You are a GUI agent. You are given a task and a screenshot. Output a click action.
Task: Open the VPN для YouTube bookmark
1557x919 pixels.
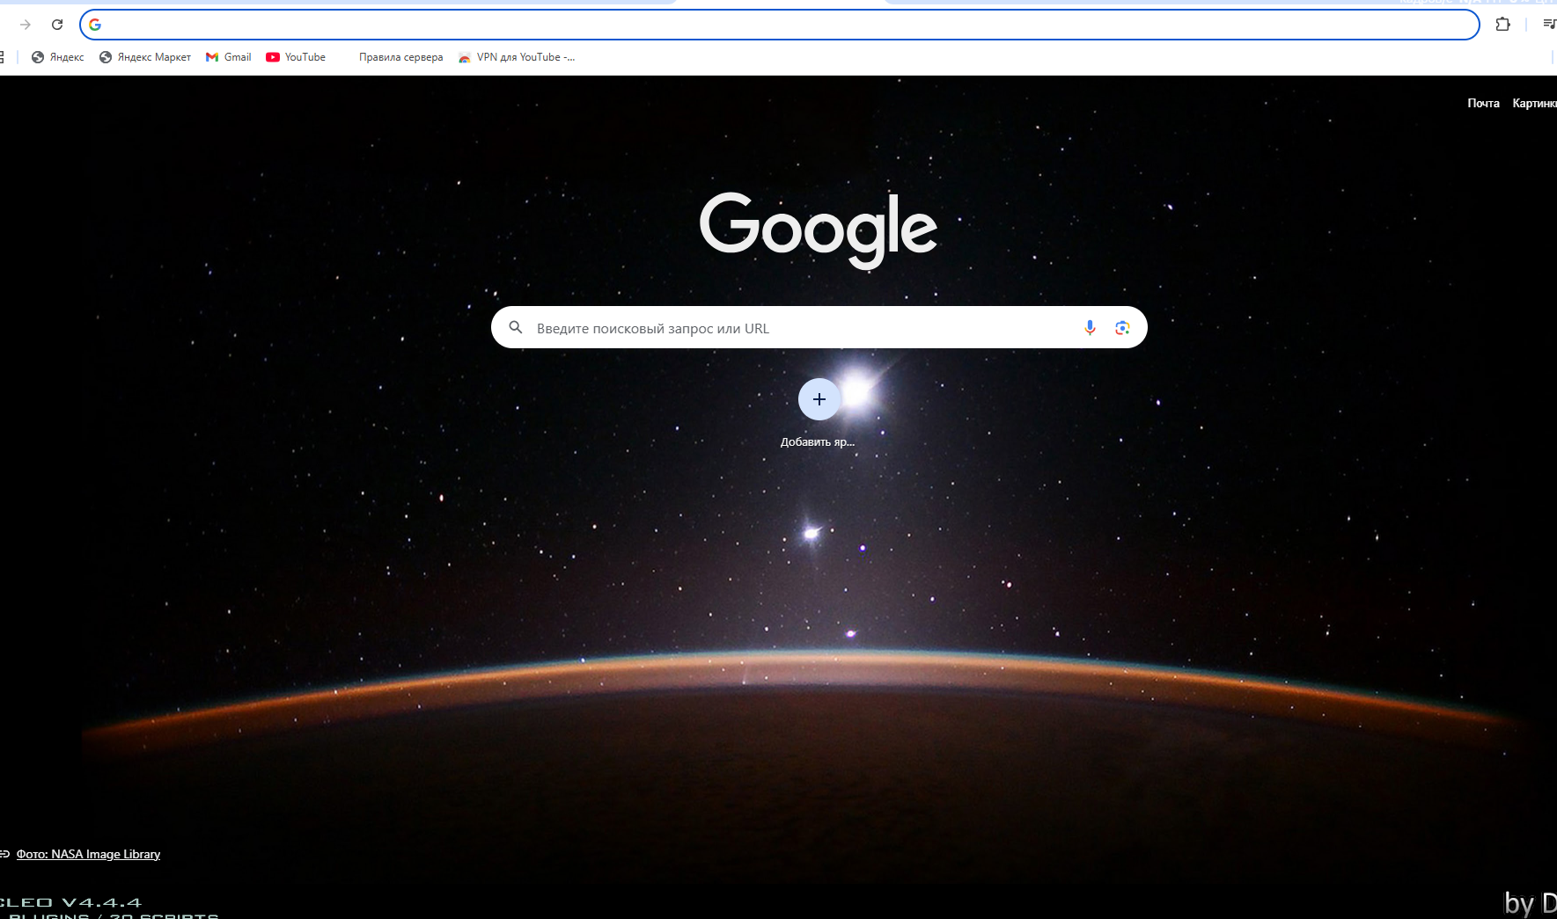pyautogui.click(x=517, y=57)
